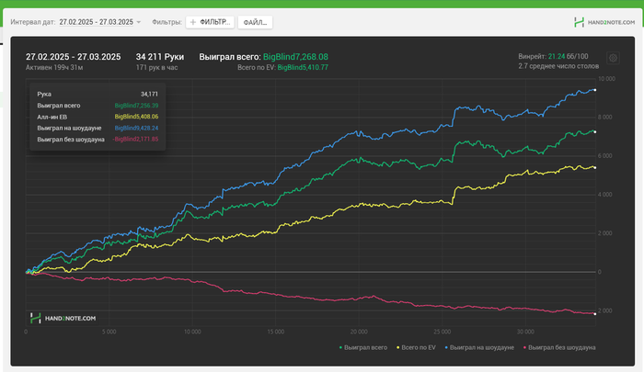This screenshot has width=644, height=372.
Task: Click the blue dot in the chart legend
Action: (446, 347)
